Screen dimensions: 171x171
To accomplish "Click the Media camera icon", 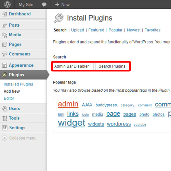I will pyautogui.click(x=4, y=35).
